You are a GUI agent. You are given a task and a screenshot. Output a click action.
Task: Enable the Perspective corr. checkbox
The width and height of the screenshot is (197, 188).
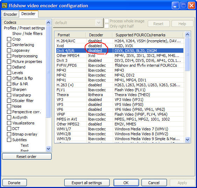[x=9, y=112]
